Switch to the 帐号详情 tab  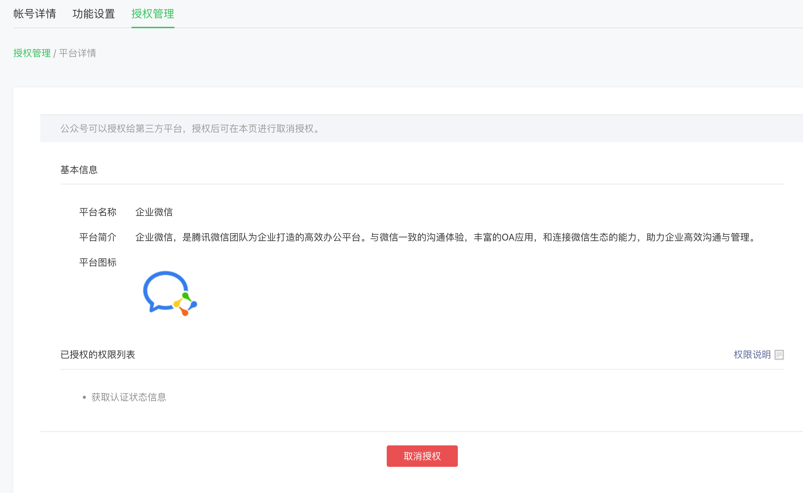pos(35,14)
